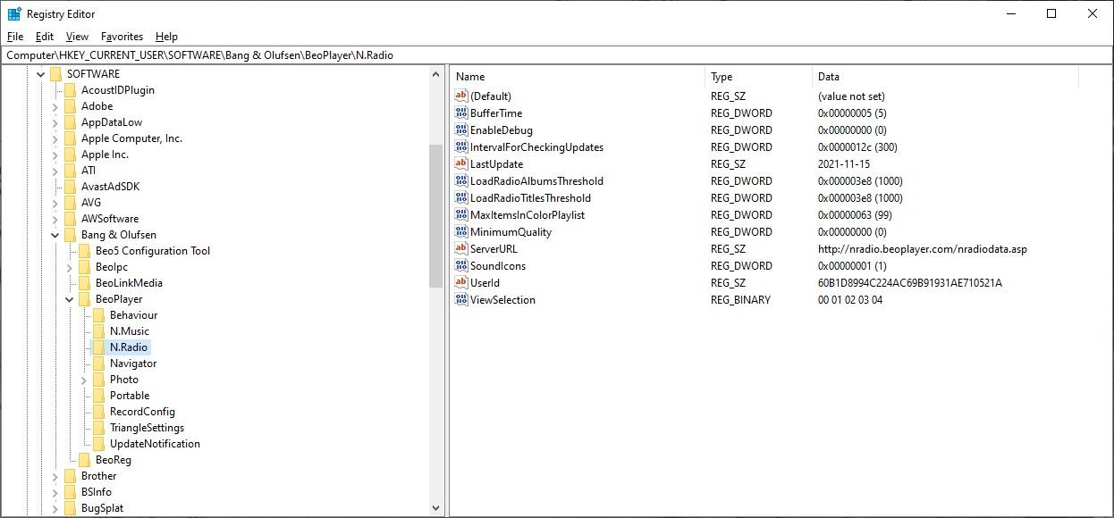Open the Help menu
Viewport: 1114px width, 518px height.
tap(166, 37)
